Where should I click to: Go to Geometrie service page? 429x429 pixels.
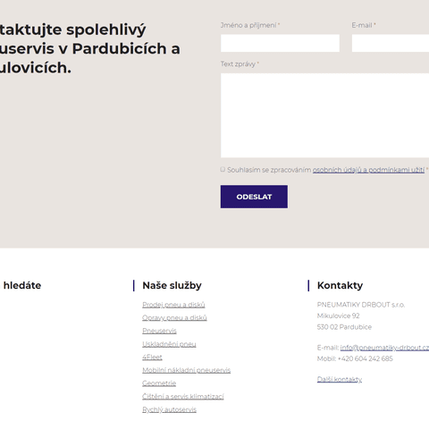(159, 383)
